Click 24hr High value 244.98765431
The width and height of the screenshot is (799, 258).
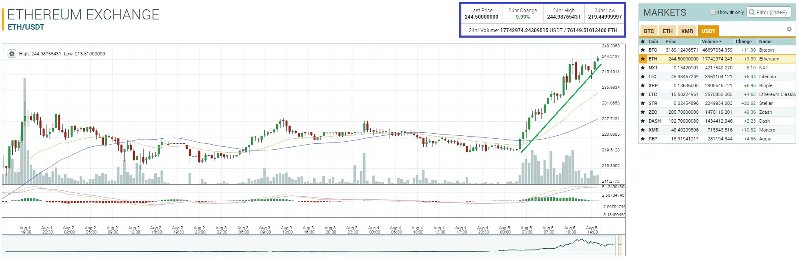pos(563,17)
